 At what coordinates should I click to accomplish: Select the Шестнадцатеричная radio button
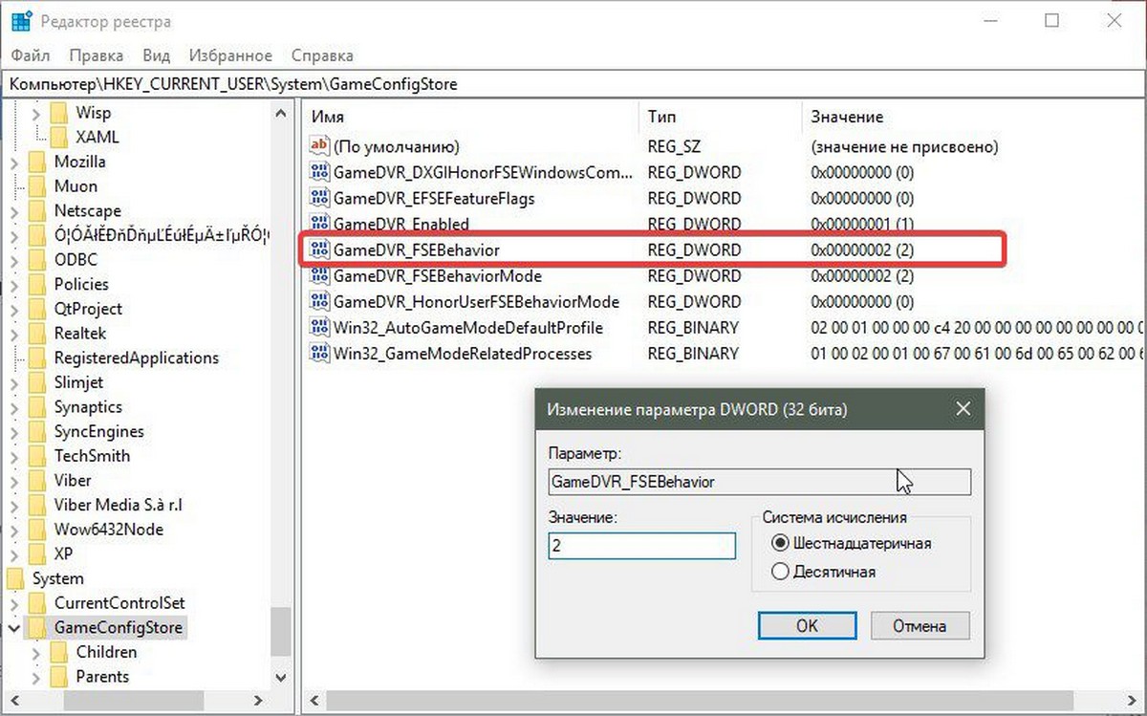pyautogui.click(x=779, y=543)
